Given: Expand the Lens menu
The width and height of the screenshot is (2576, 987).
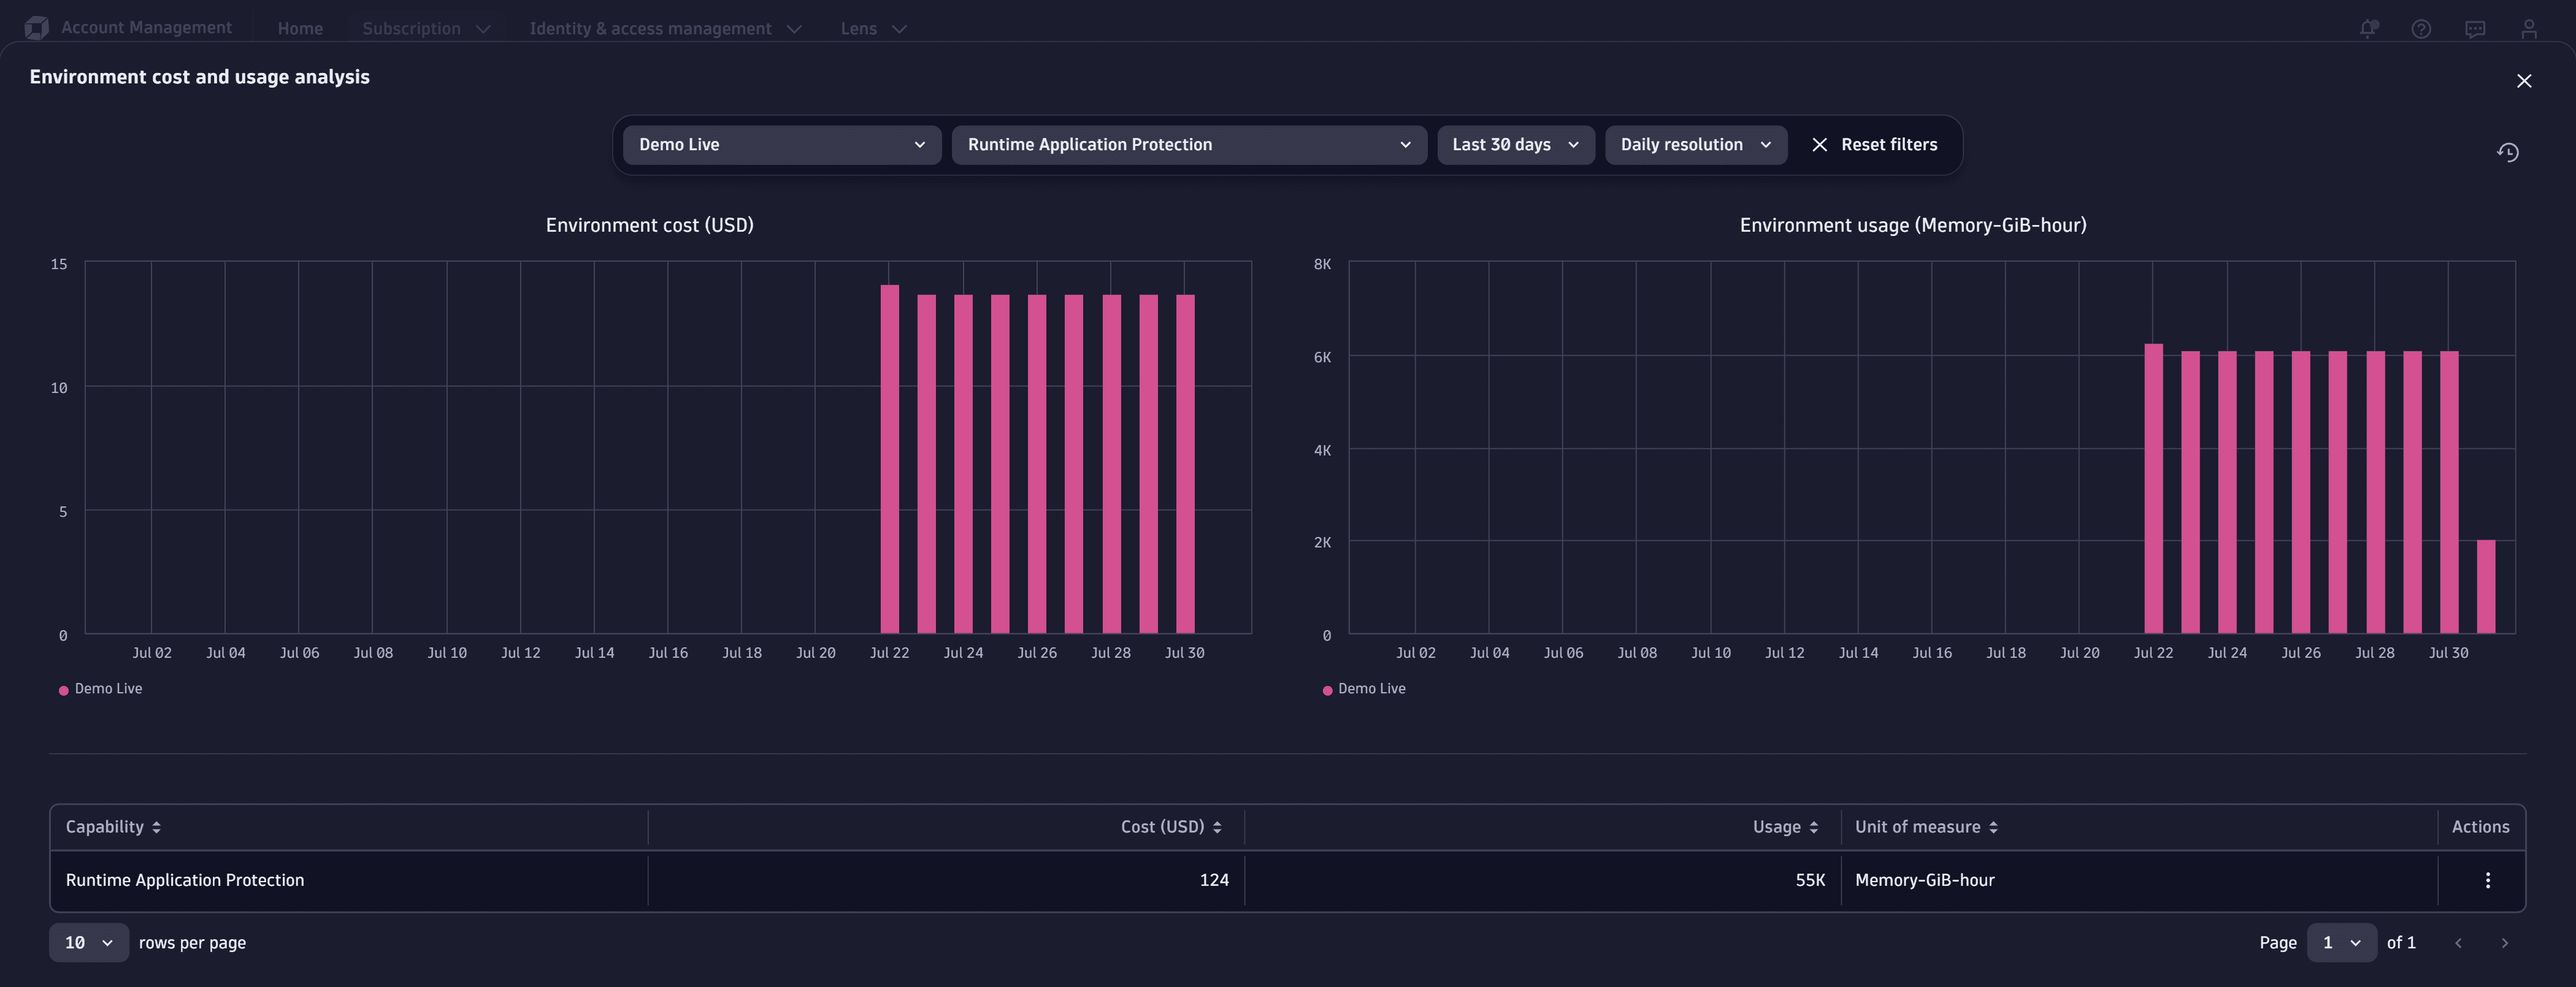Looking at the screenshot, I should [873, 29].
